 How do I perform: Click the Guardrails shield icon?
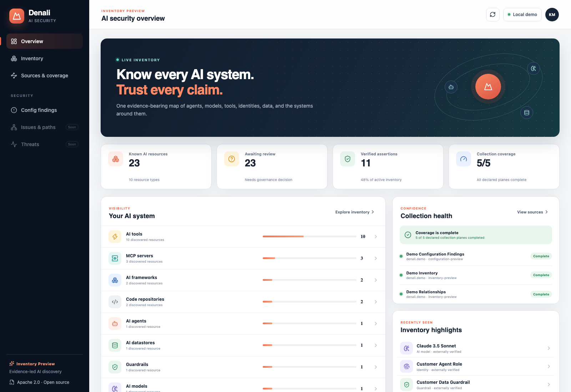115,367
